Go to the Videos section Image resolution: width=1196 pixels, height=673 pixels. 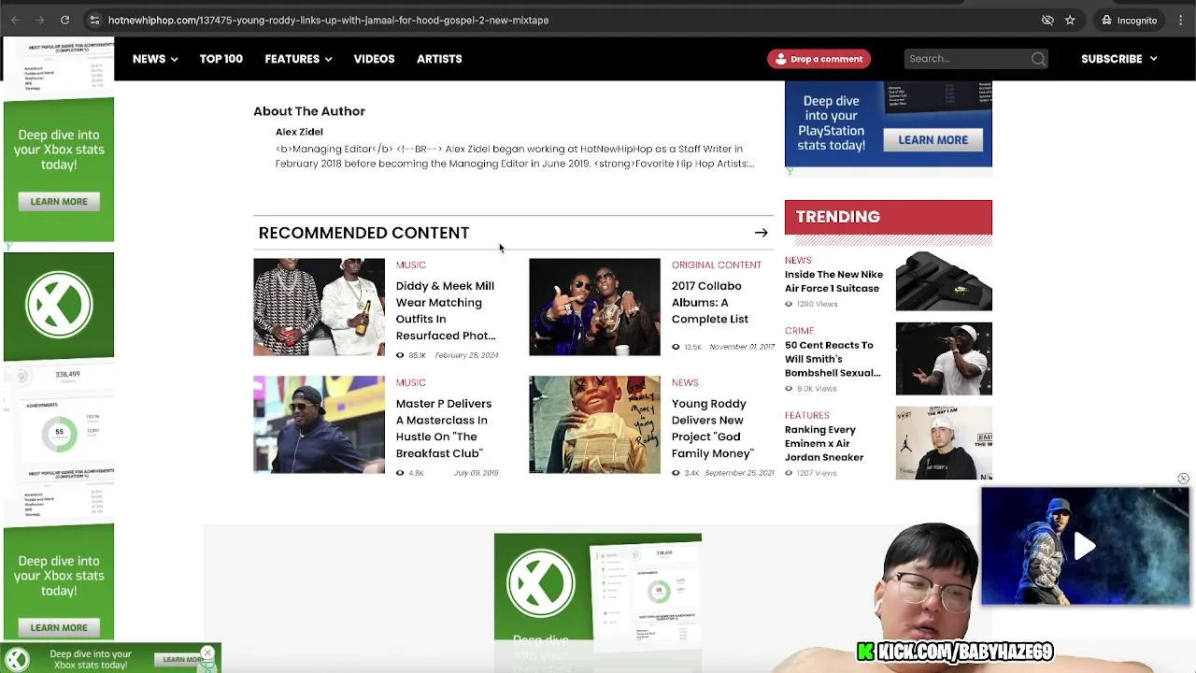[x=374, y=59]
